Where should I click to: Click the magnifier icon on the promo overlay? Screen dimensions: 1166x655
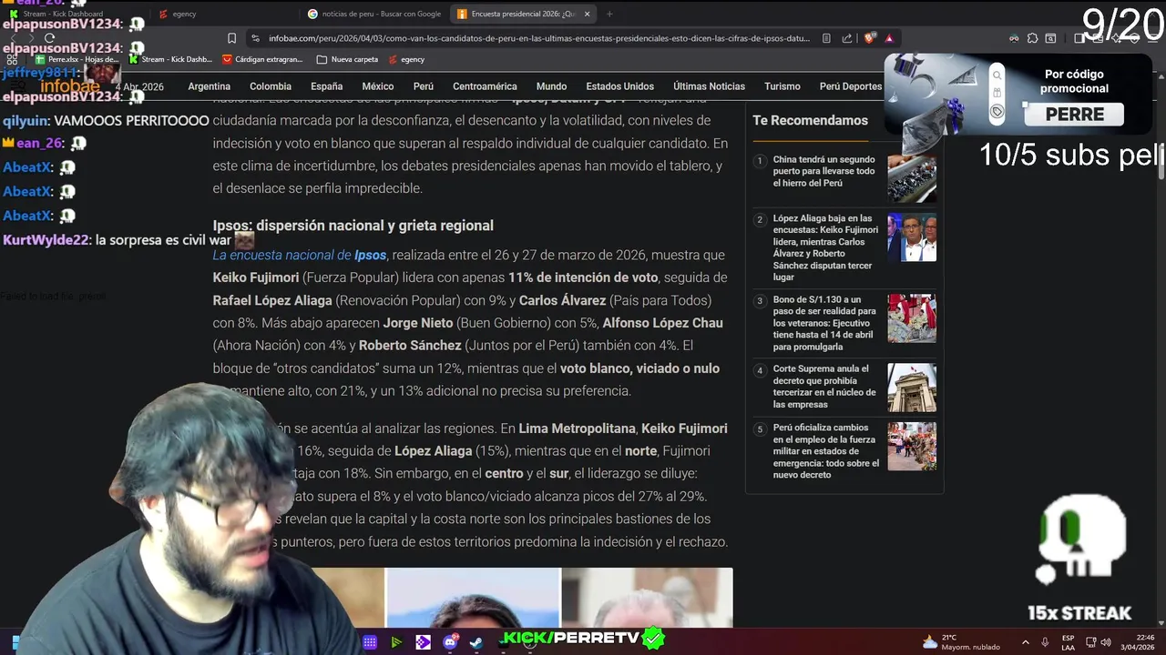pyautogui.click(x=997, y=76)
